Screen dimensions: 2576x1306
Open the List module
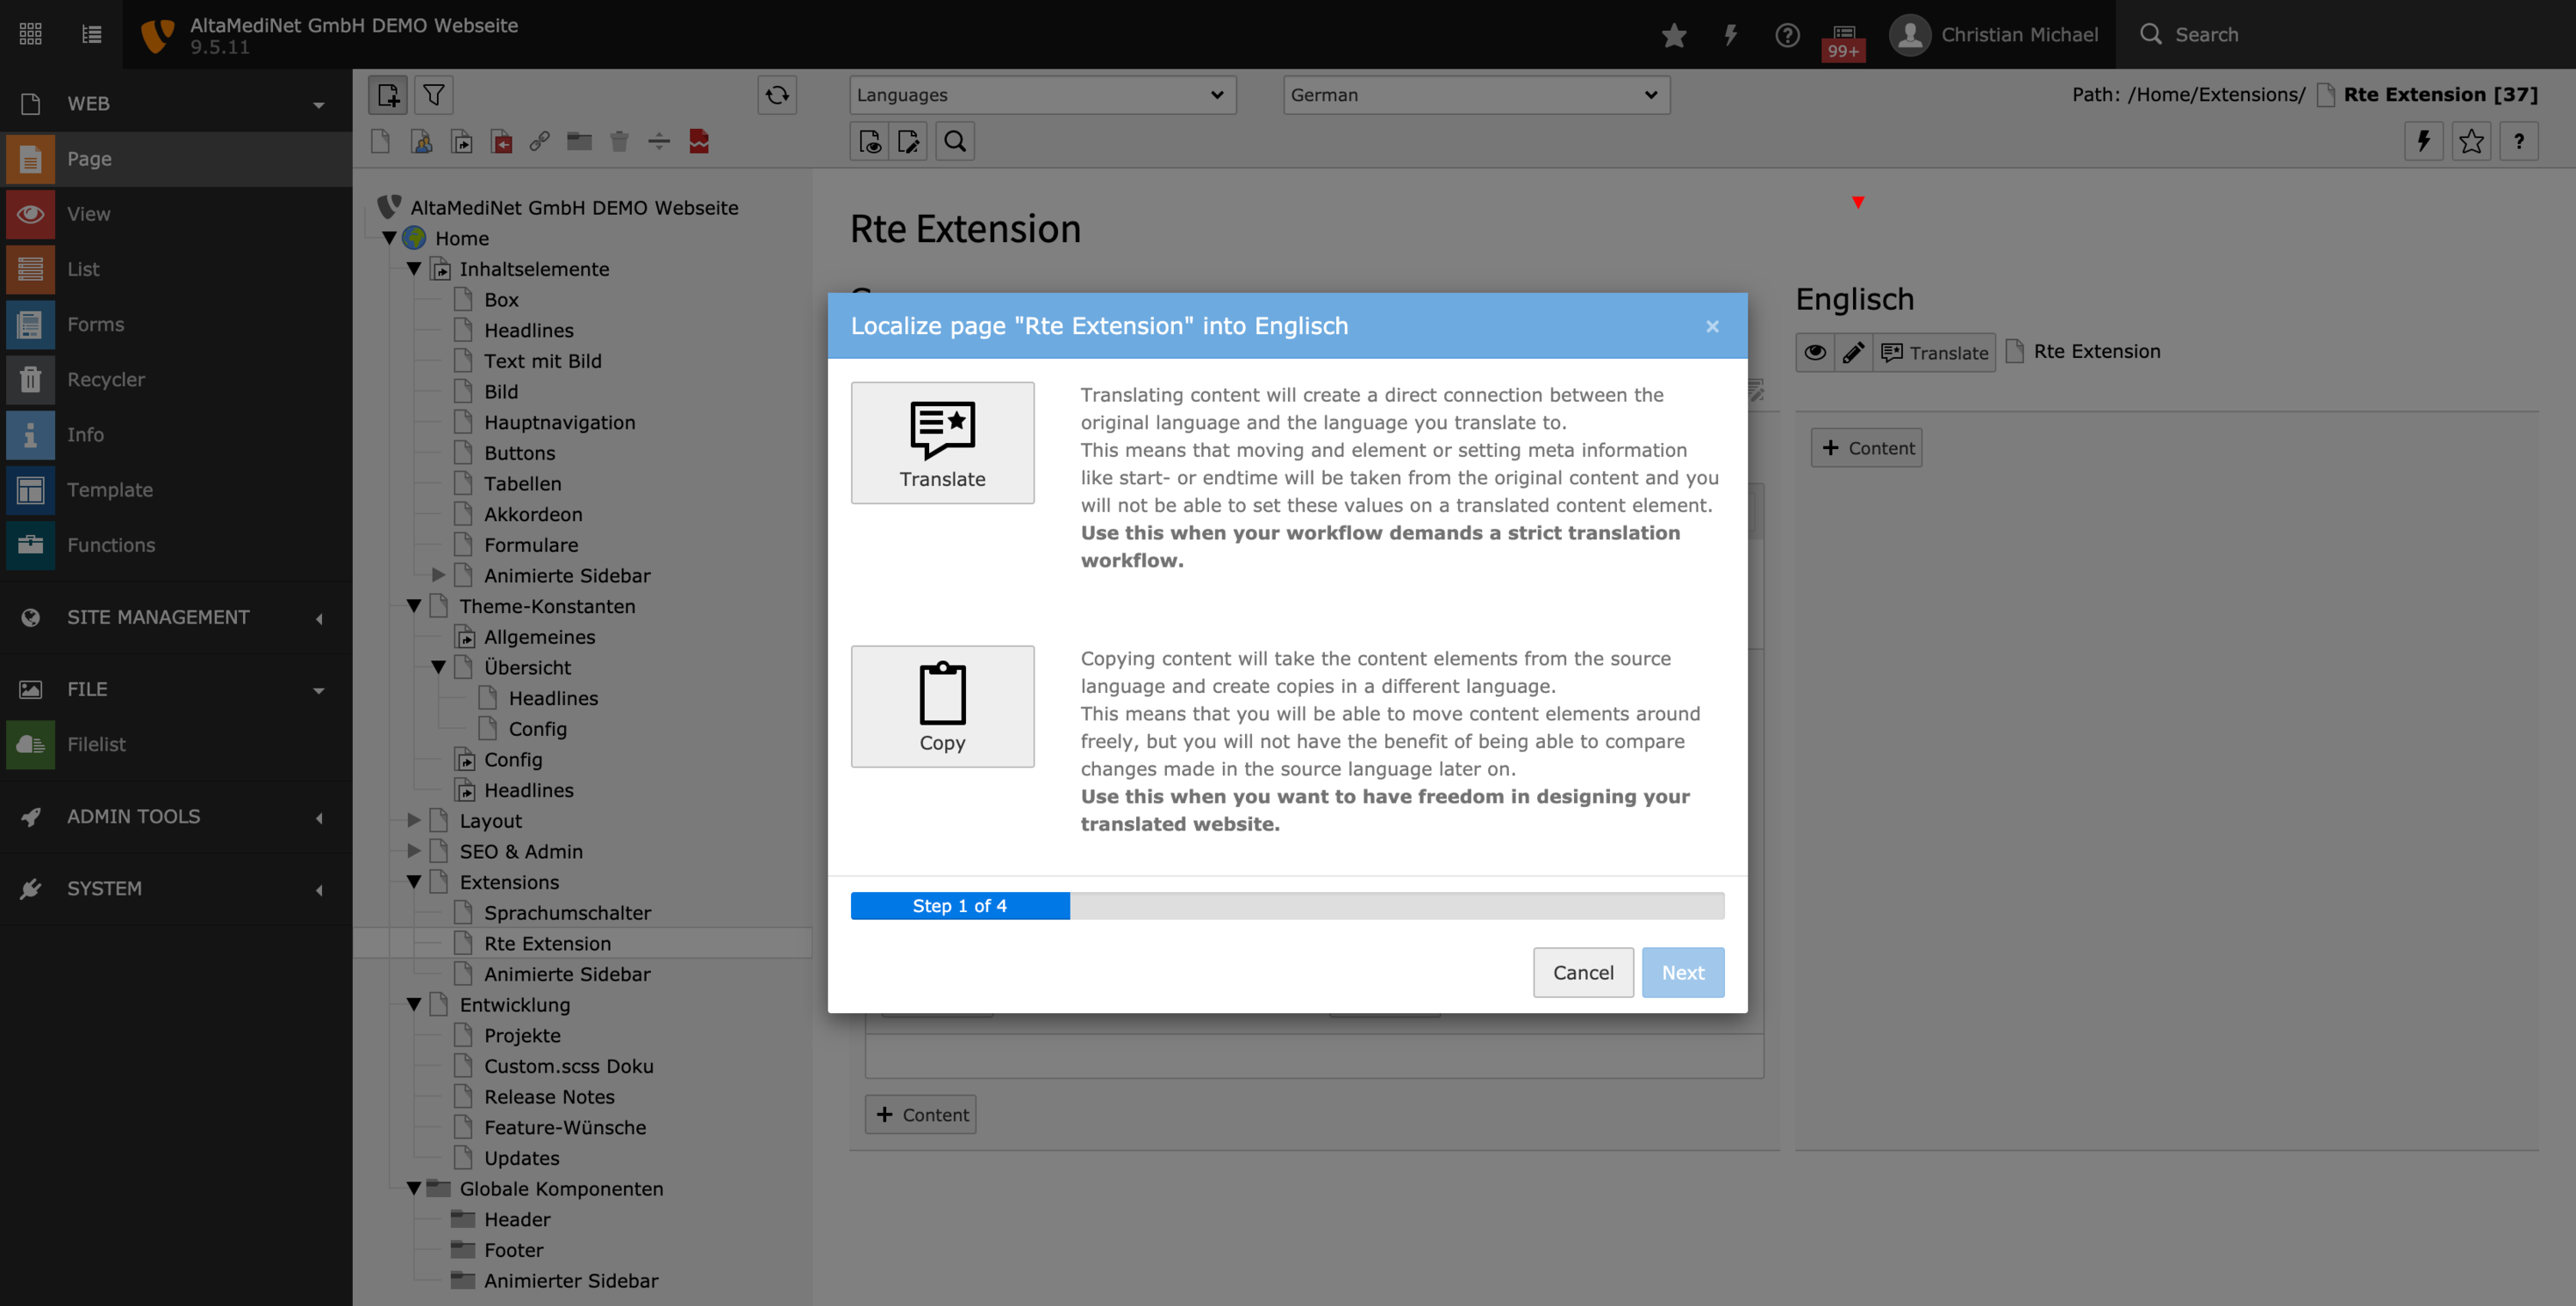pyautogui.click(x=83, y=269)
